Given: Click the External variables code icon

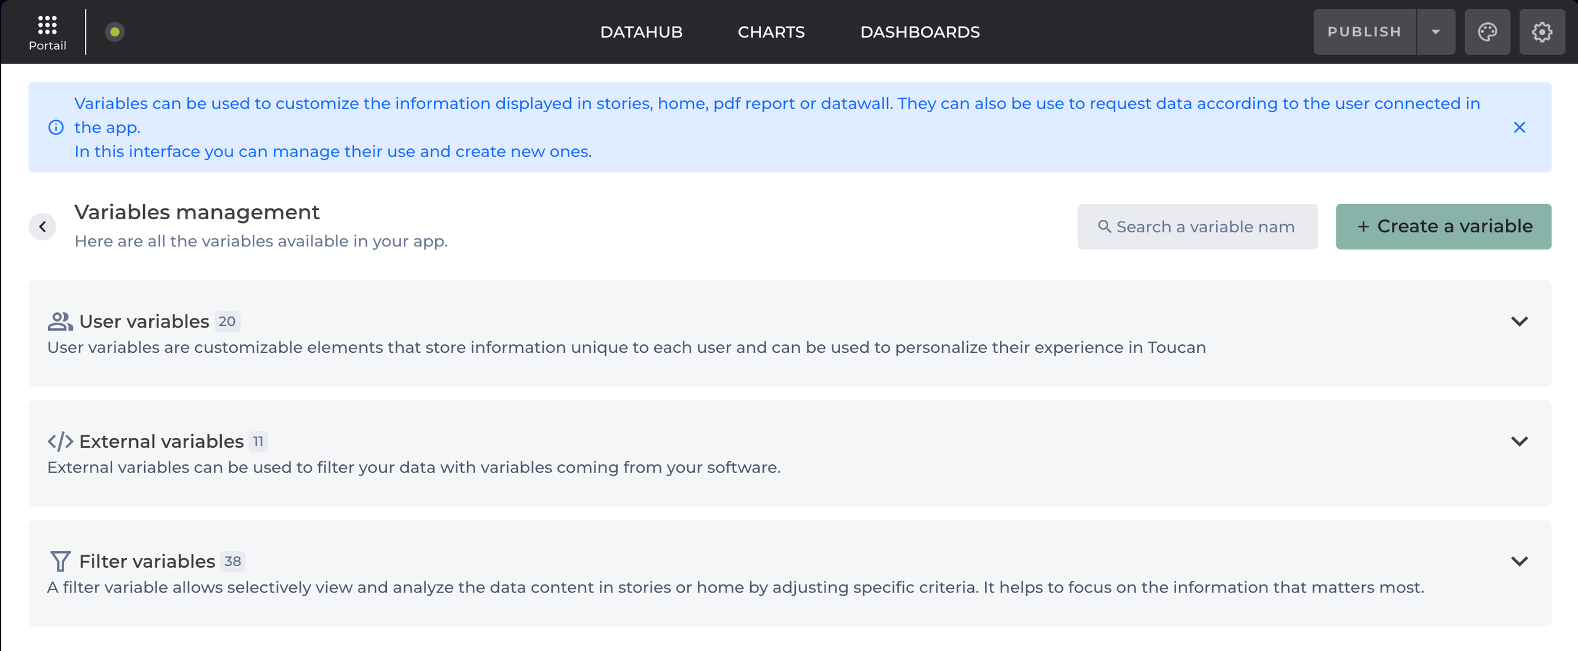Looking at the screenshot, I should pos(60,442).
